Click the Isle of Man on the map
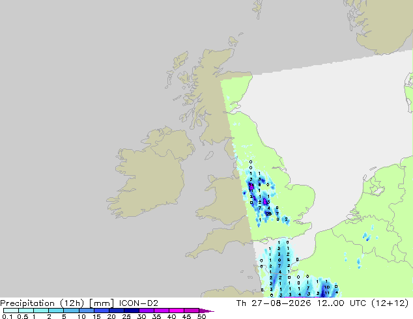 coord(209,156)
